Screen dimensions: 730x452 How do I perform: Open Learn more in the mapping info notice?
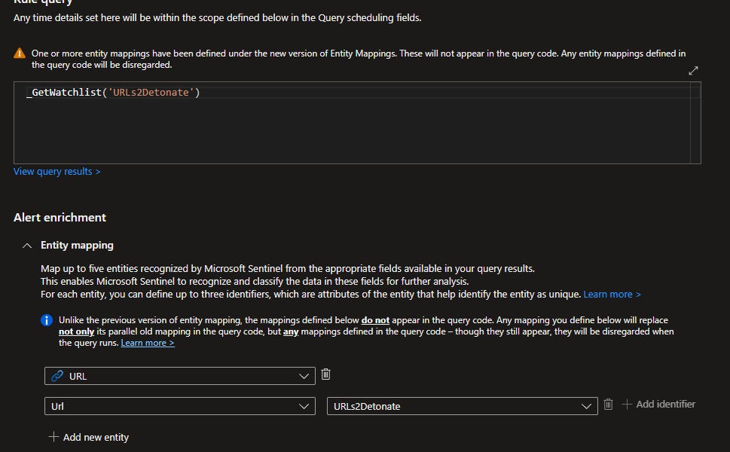(147, 343)
